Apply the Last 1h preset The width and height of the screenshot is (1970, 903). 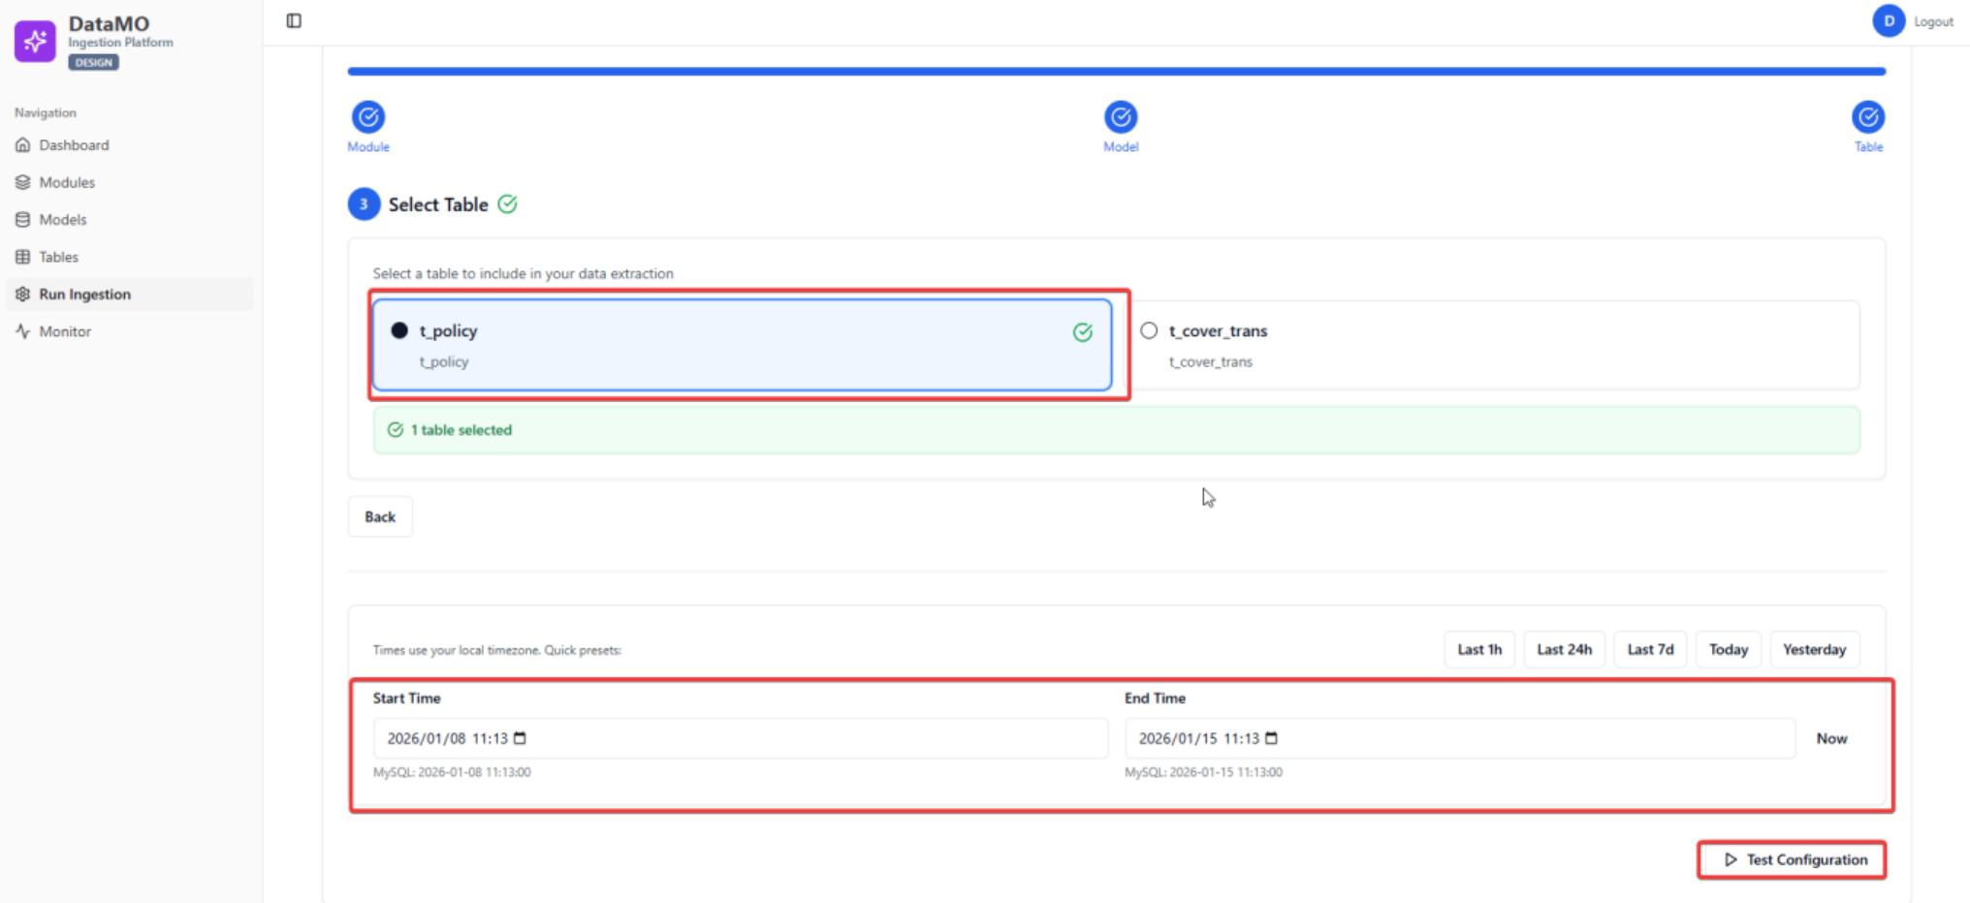point(1479,649)
